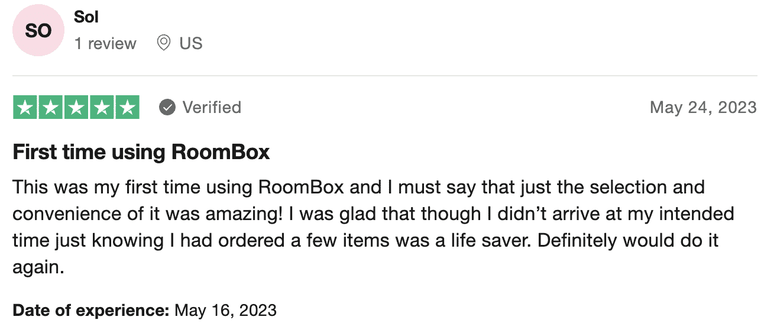Click the Verified checkmark badge icon

tap(167, 107)
